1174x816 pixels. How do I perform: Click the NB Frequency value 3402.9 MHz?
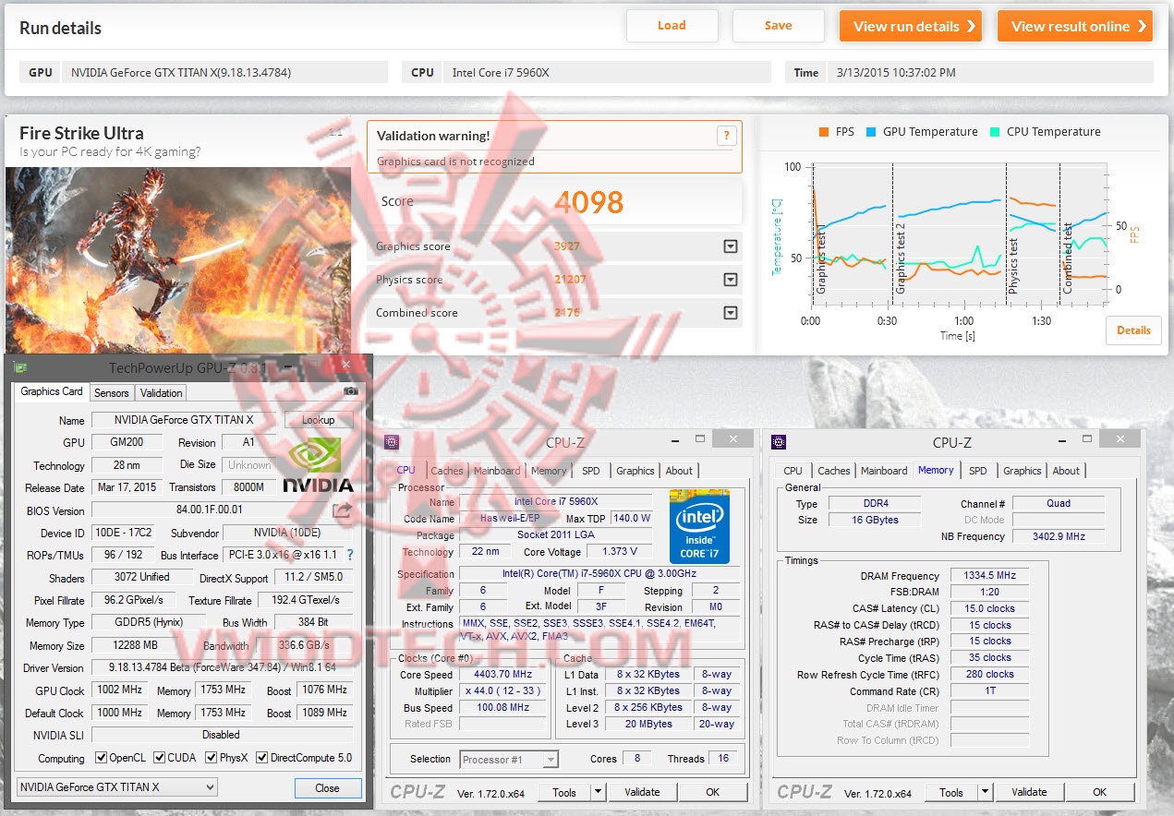[x=1059, y=536]
